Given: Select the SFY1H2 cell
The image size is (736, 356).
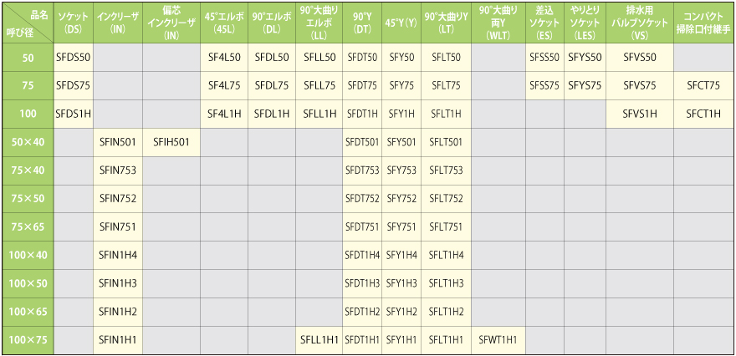Looking at the screenshot, I should 401,312.
